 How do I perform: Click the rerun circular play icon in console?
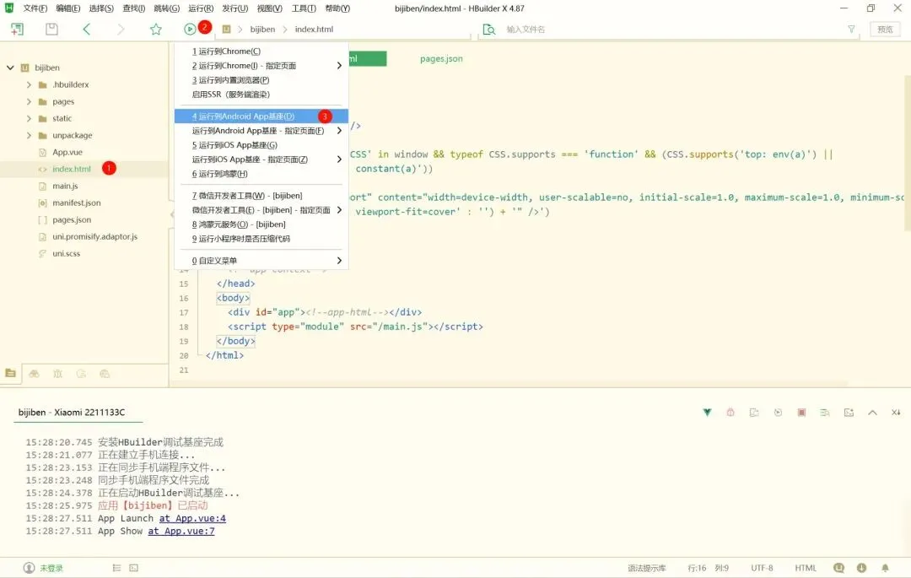(x=778, y=413)
